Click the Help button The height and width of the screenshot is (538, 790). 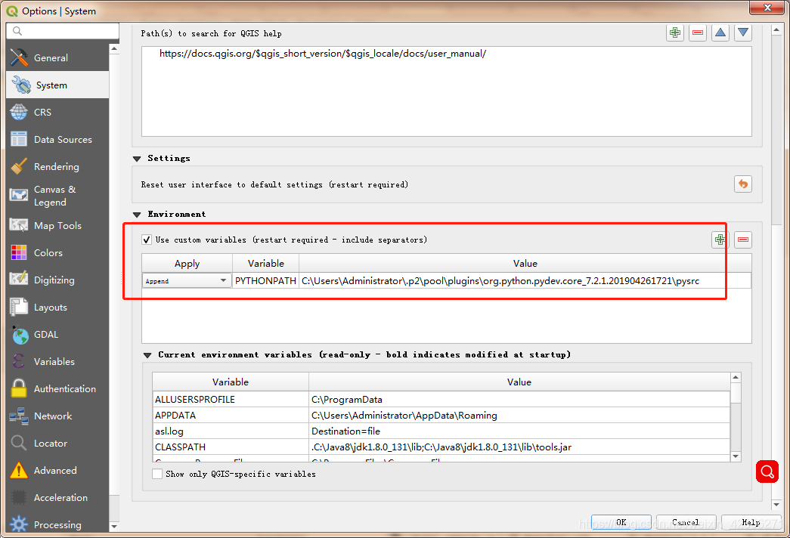tap(751, 522)
